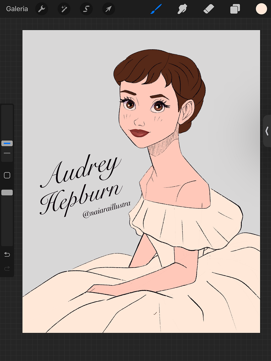This screenshot has width=271, height=361.
Task: Open the Actions wrench menu
Action: [42, 9]
